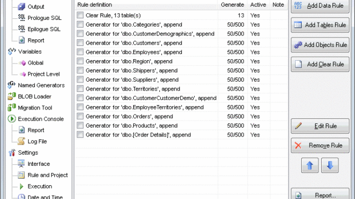The width and height of the screenshot is (355, 199).
Task: Select the Variables icon in the tree
Action: point(12,51)
